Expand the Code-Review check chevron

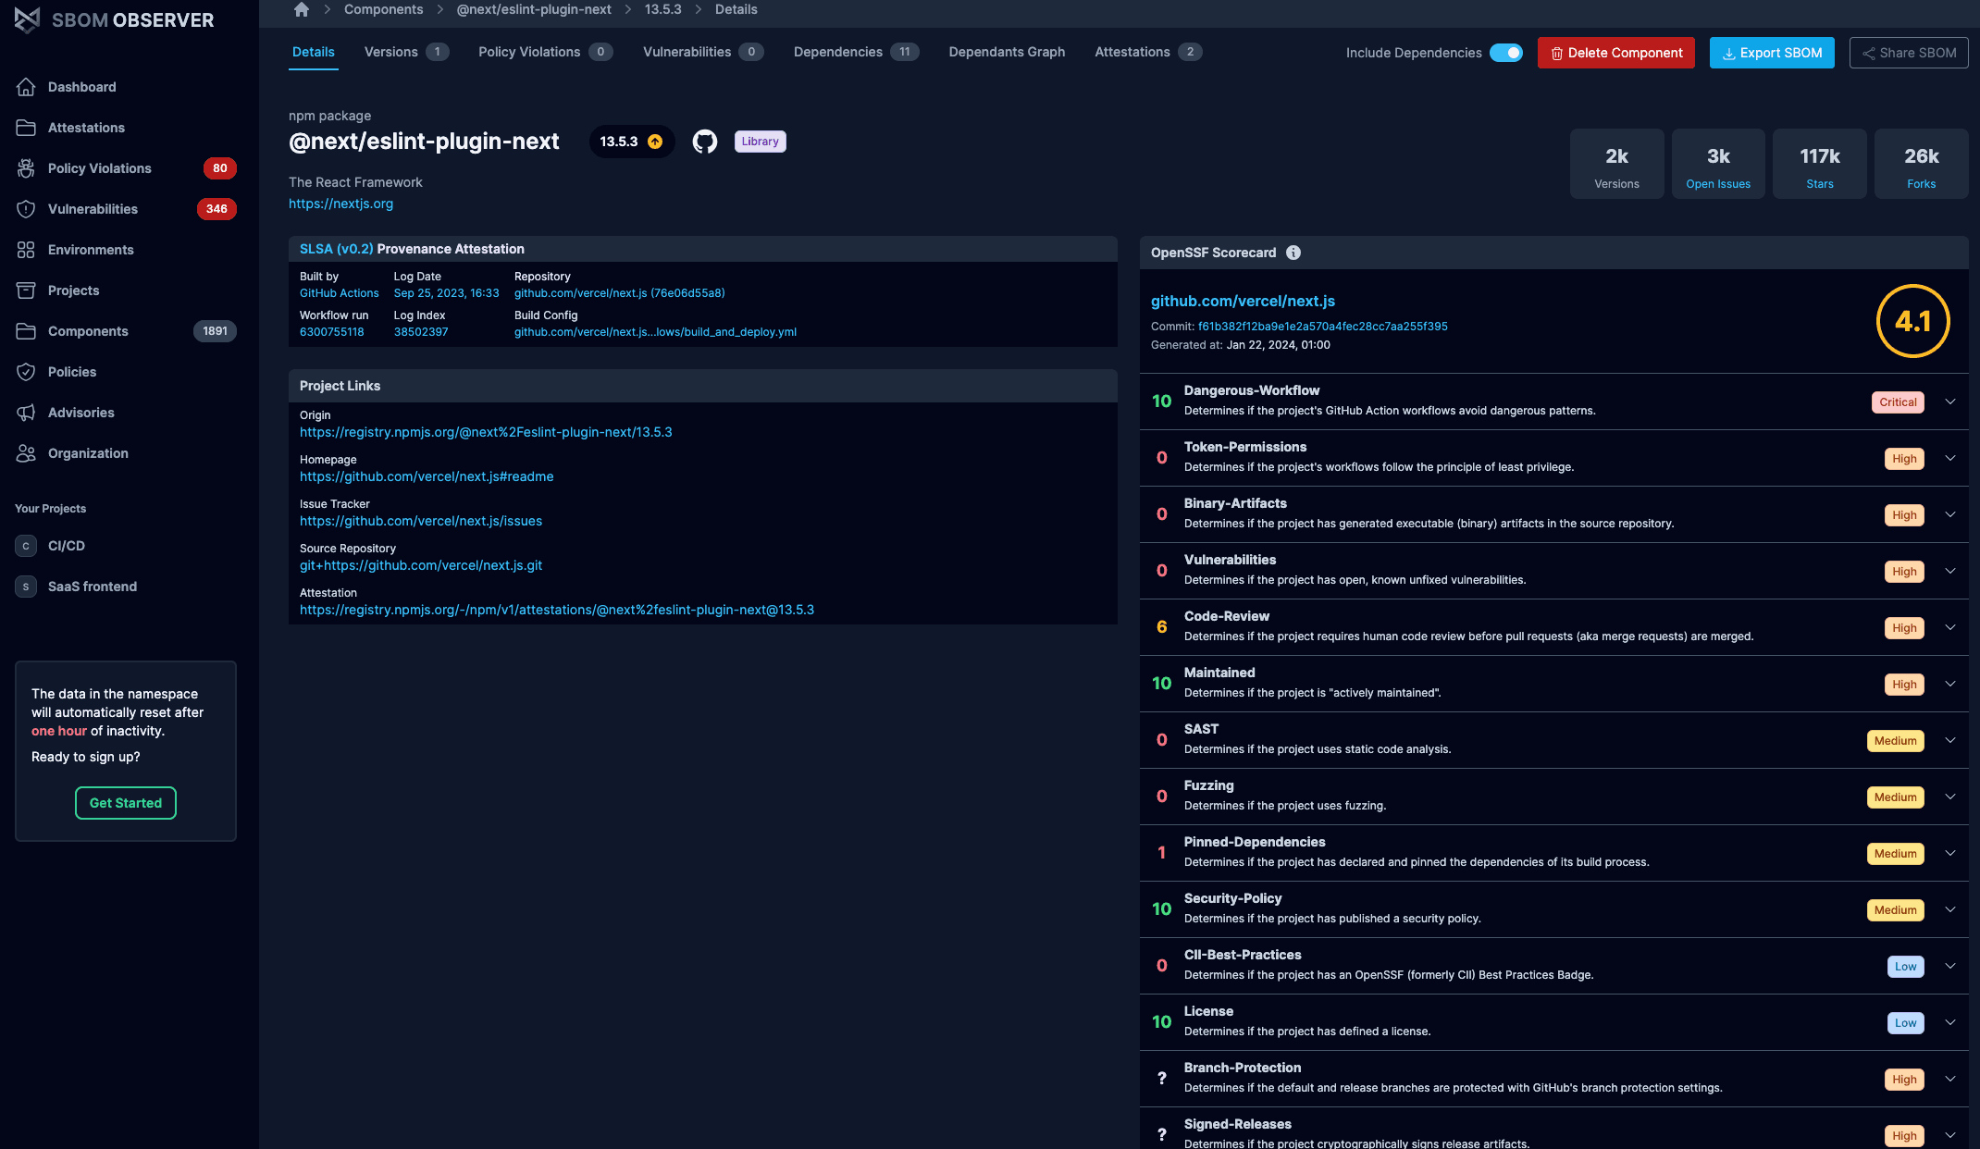point(1949,627)
